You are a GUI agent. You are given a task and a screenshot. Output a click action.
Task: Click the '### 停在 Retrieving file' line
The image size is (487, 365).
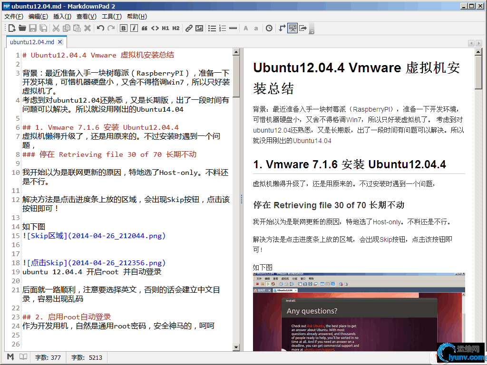coord(109,154)
